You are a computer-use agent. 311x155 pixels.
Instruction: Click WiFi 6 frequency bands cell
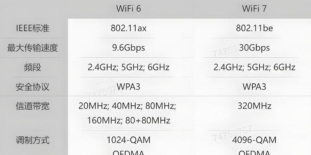[x=129, y=67]
